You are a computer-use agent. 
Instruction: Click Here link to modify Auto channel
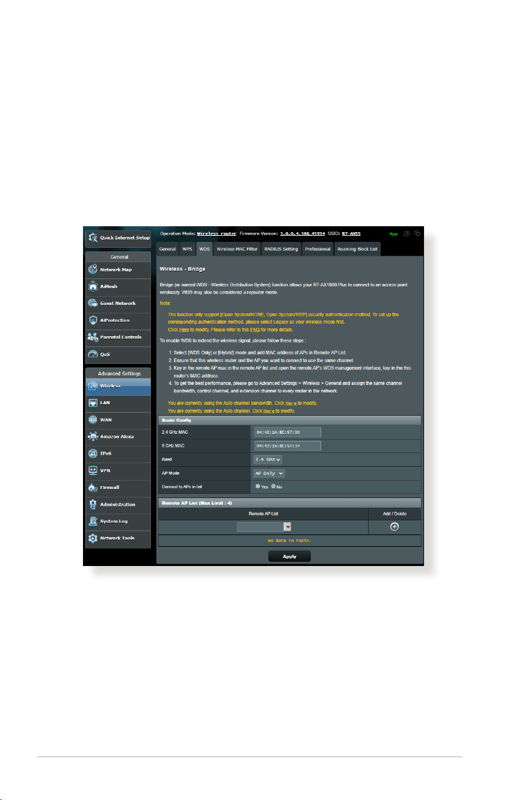point(268,410)
